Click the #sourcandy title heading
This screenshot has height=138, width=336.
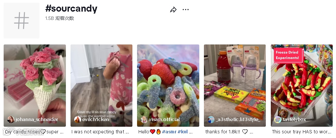[71, 9]
